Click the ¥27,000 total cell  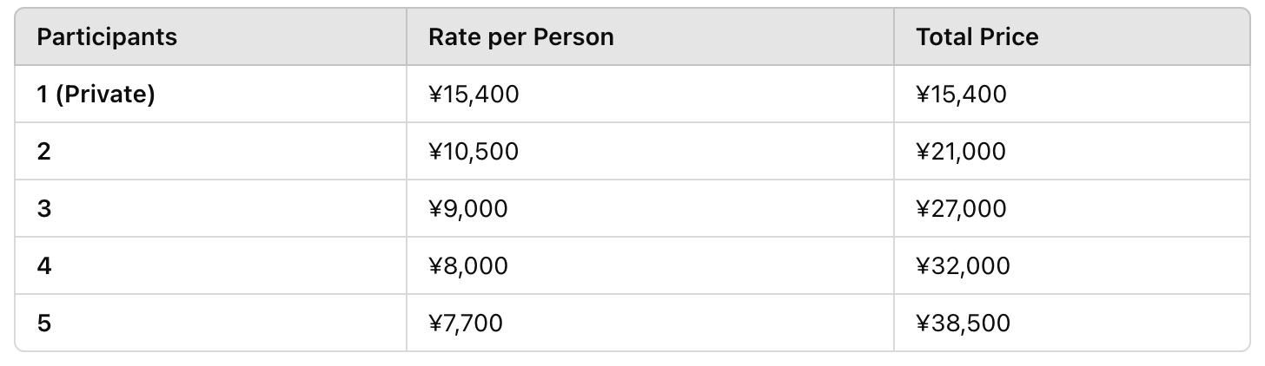click(x=1071, y=208)
